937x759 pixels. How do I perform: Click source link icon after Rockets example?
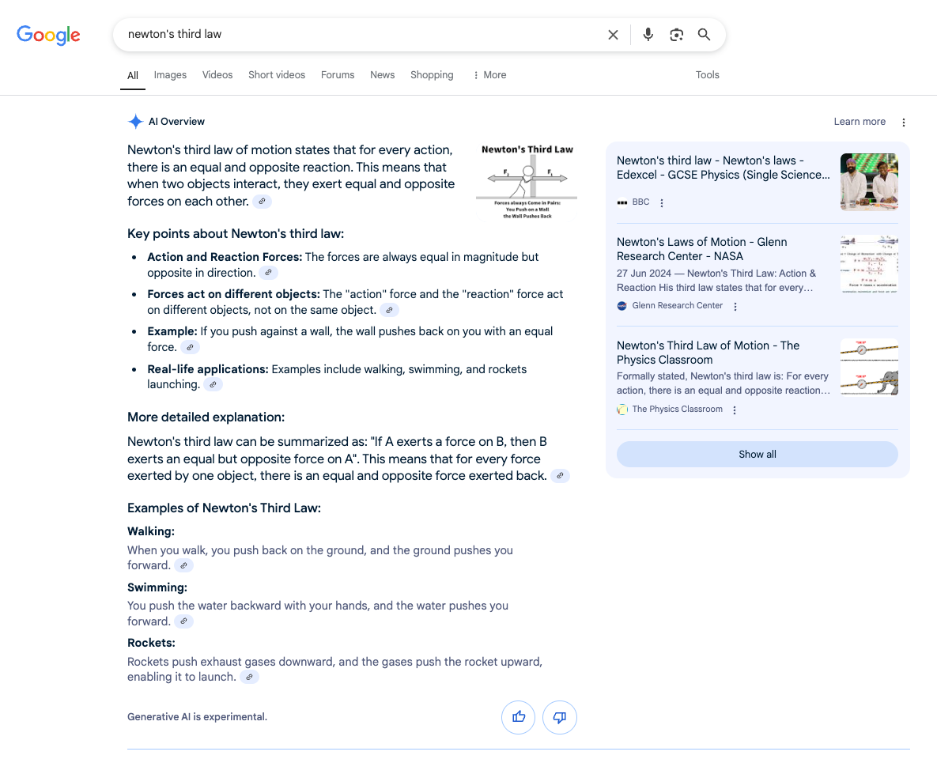click(249, 678)
